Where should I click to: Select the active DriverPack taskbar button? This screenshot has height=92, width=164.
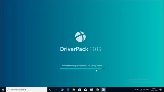(103, 90)
